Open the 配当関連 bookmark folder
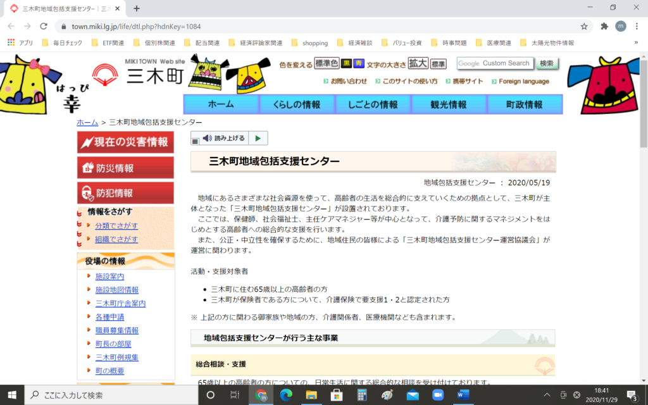The width and height of the screenshot is (648, 405). pos(202,42)
